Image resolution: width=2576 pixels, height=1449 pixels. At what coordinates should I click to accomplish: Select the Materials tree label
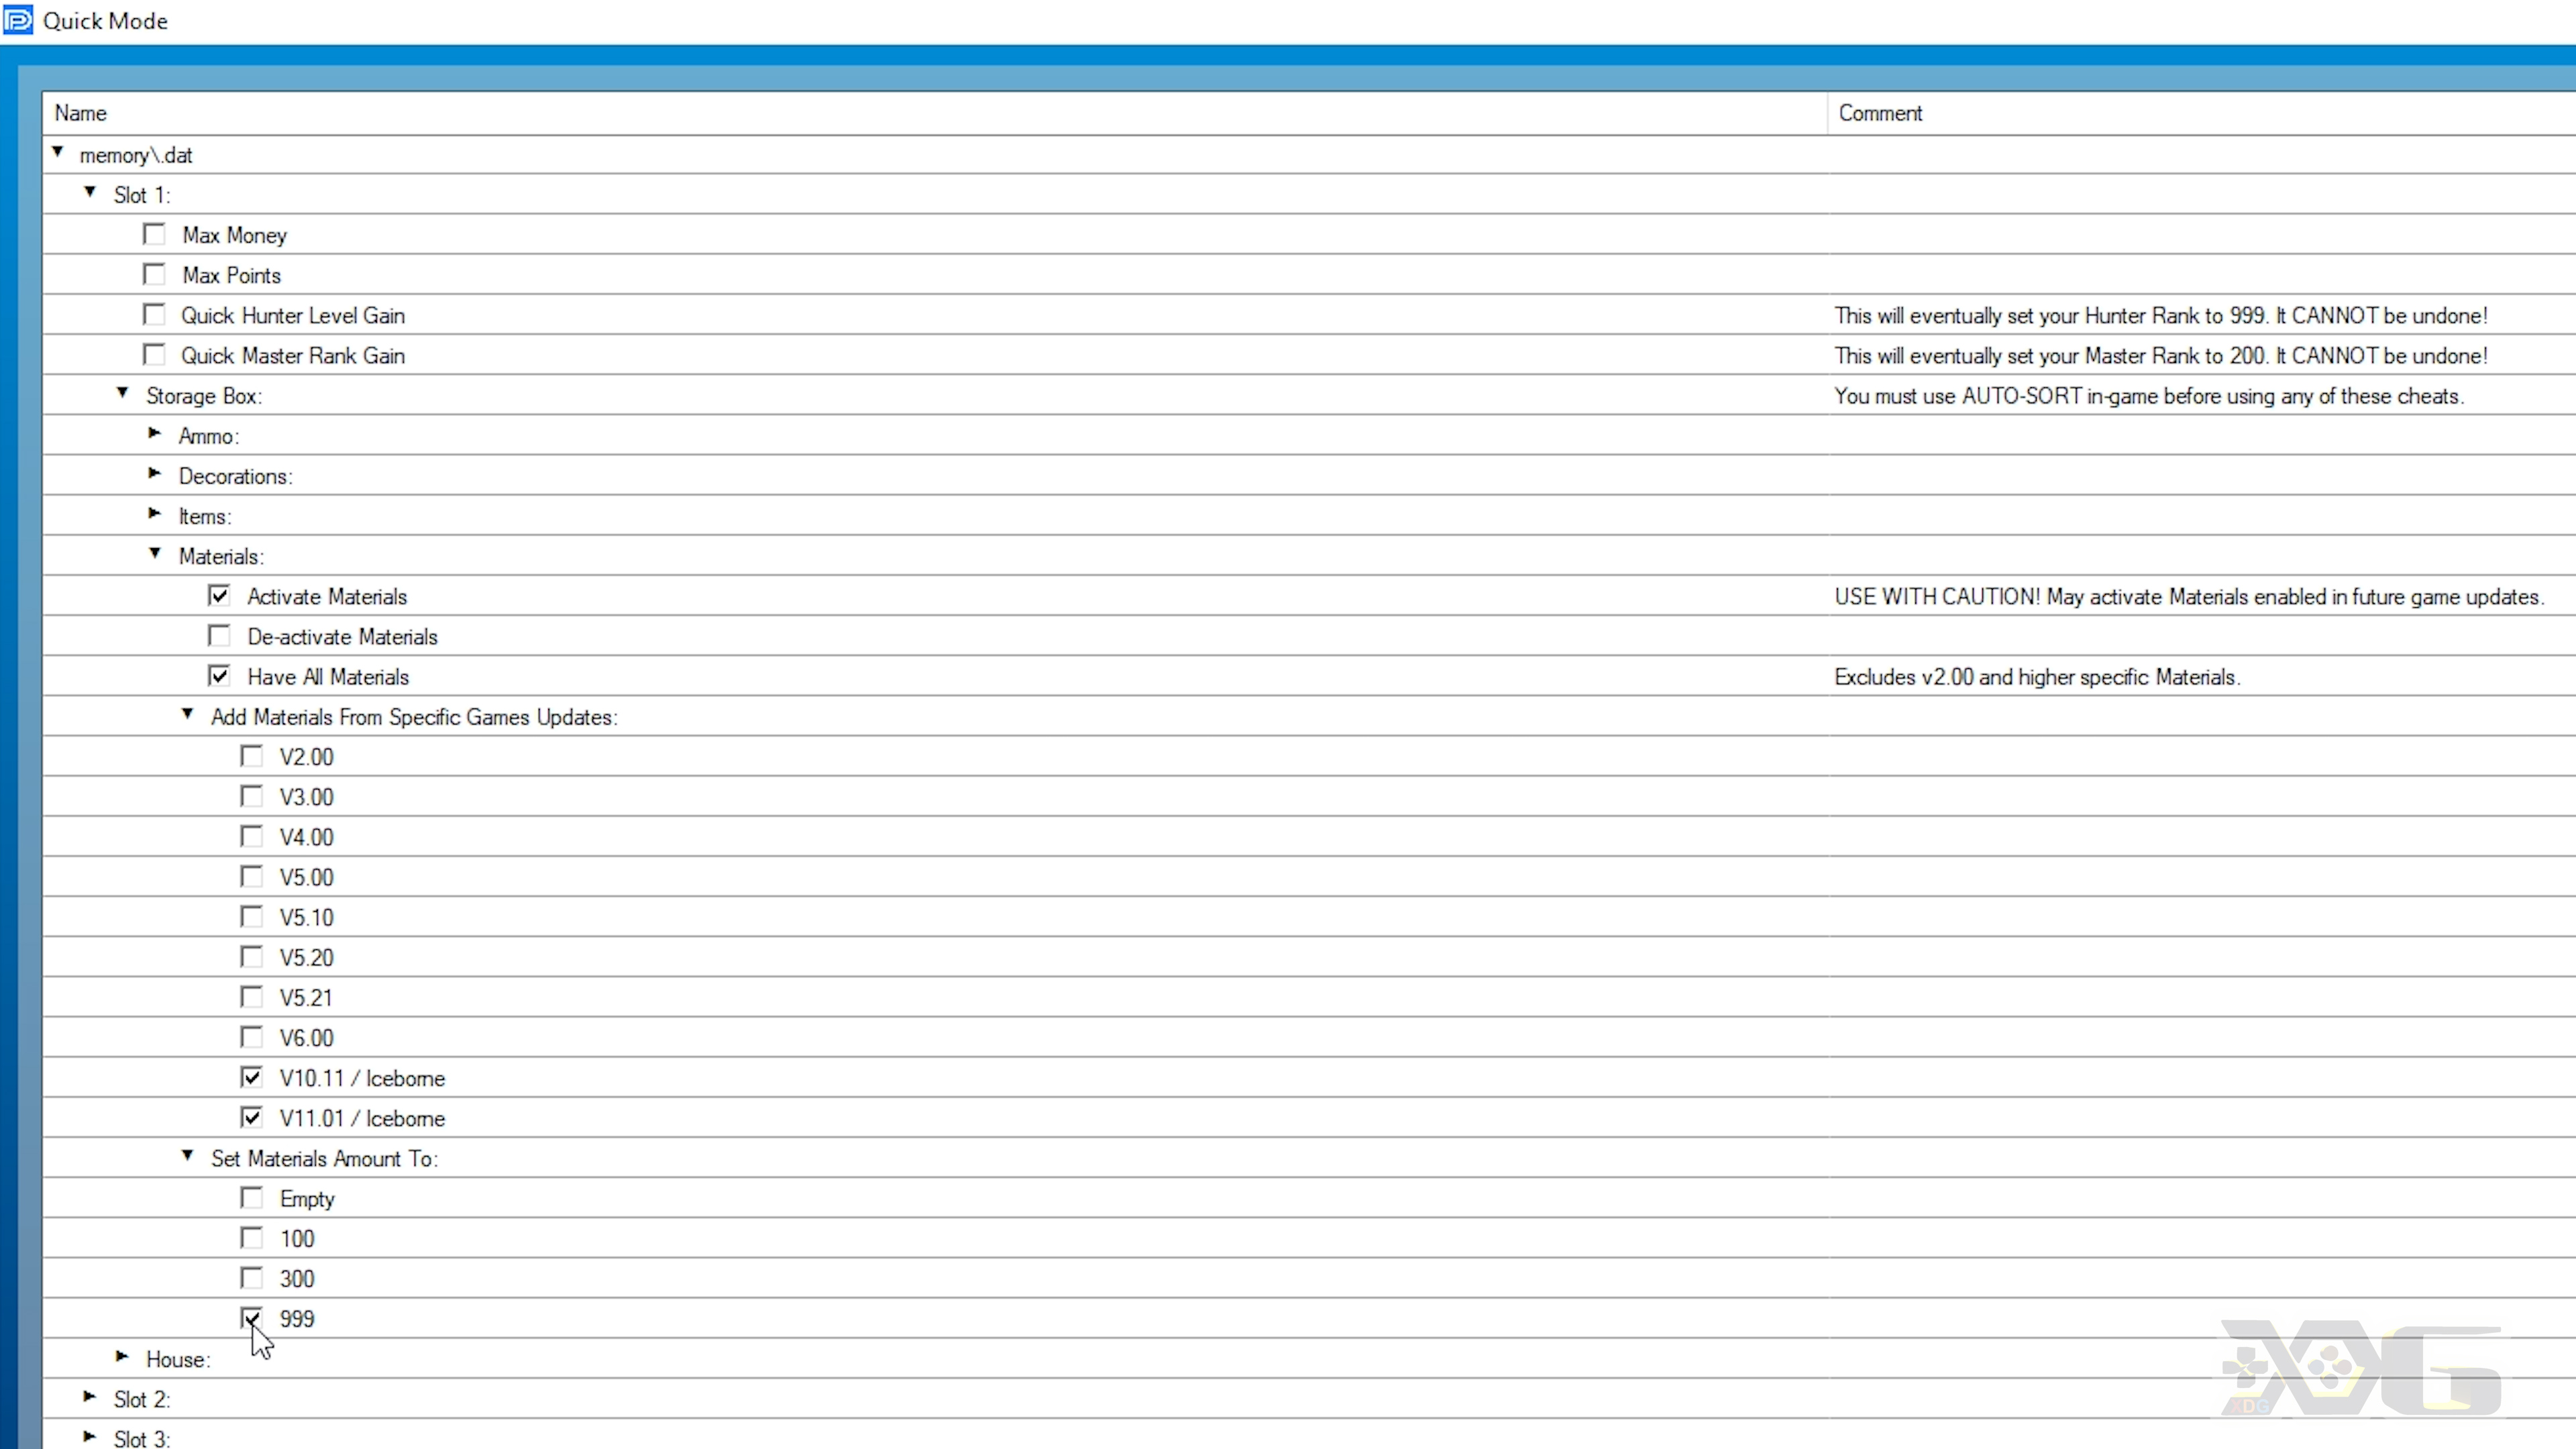221,557
